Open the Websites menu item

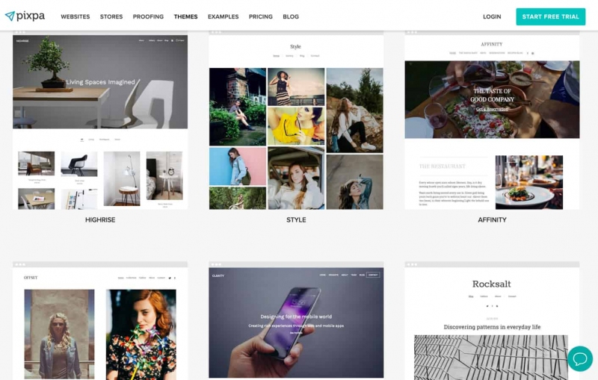[75, 16]
